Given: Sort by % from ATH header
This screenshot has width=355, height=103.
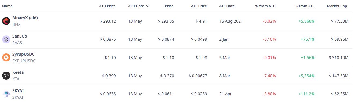Looking at the screenshot, I should click(x=265, y=6).
